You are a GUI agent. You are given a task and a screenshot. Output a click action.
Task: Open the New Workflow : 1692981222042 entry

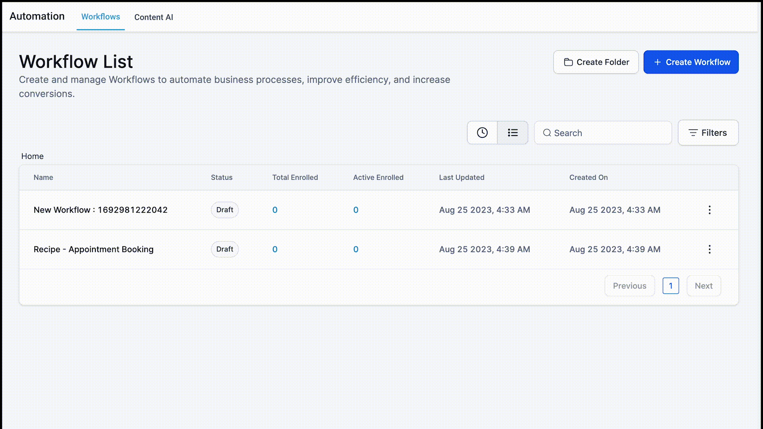pyautogui.click(x=101, y=210)
